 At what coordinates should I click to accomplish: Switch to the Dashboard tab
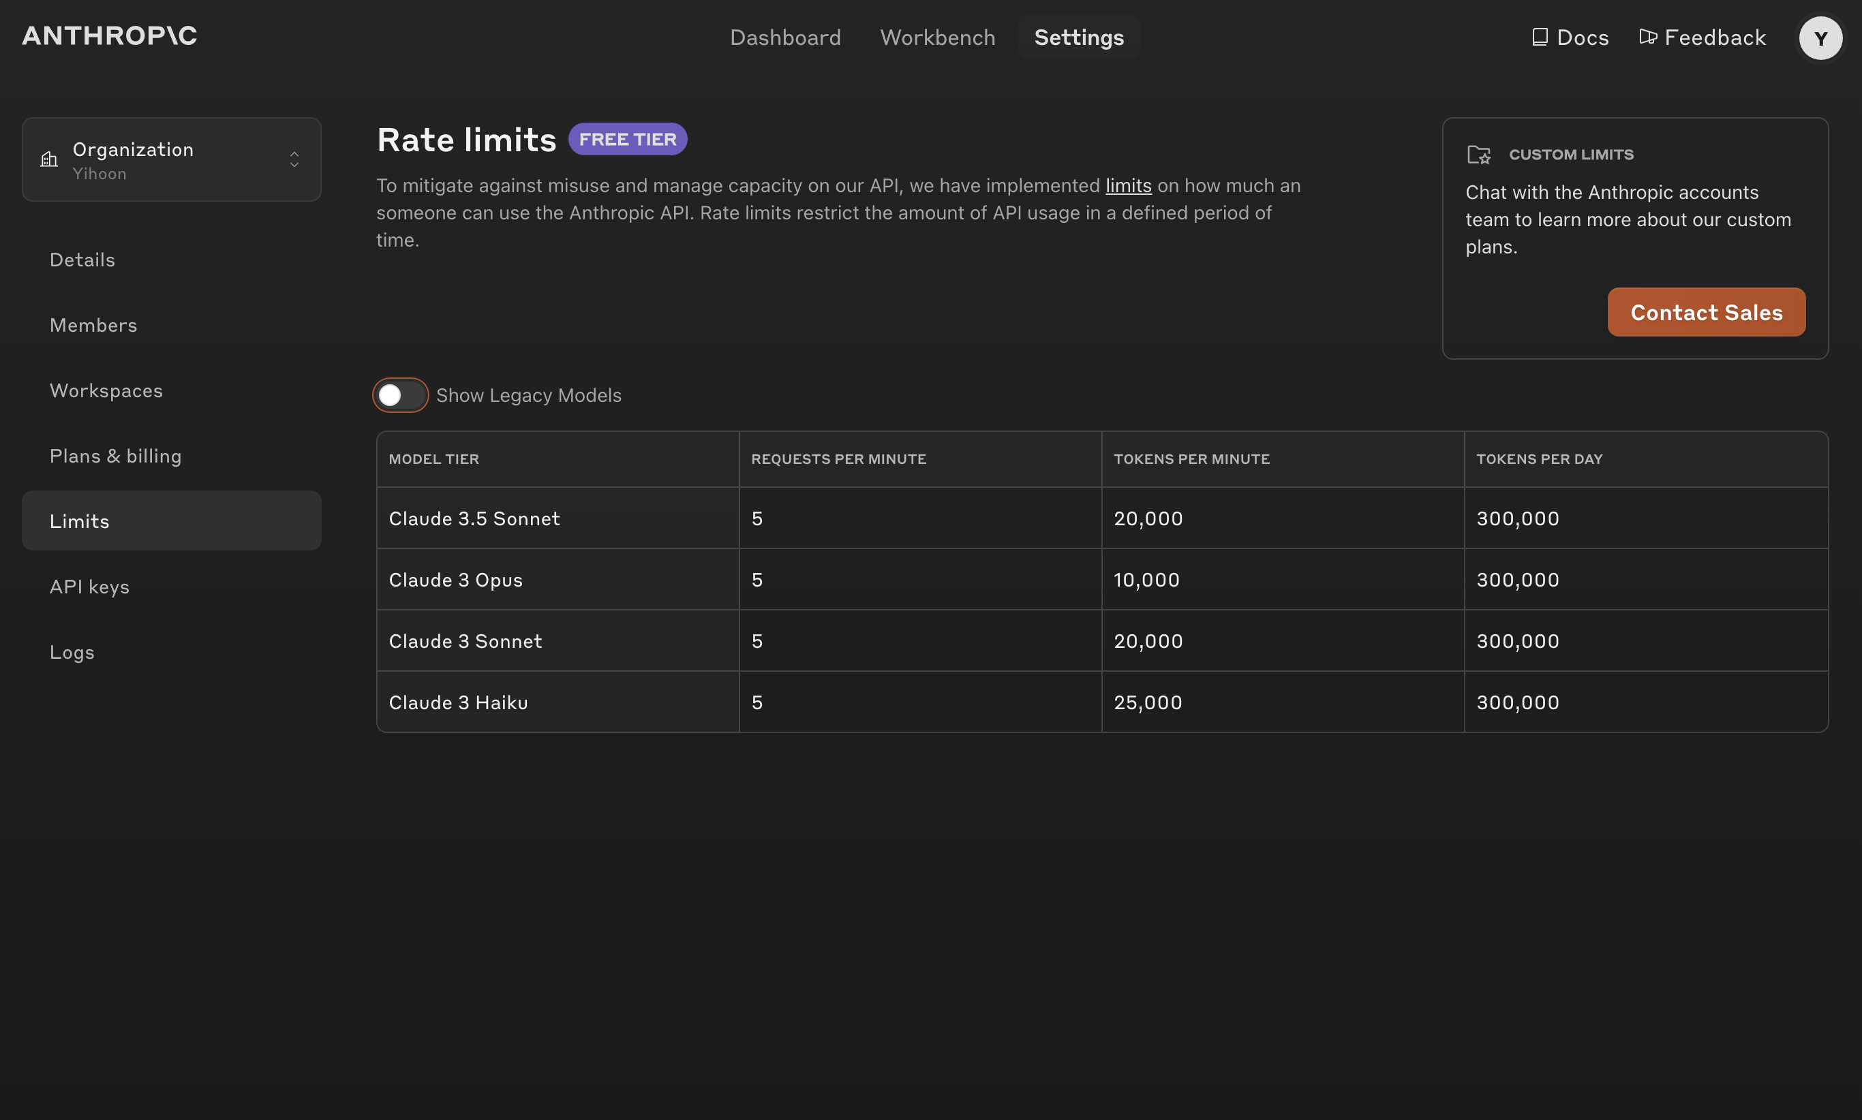[x=785, y=37]
